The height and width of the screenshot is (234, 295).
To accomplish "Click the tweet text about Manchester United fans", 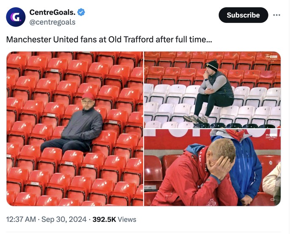I will 109,40.
